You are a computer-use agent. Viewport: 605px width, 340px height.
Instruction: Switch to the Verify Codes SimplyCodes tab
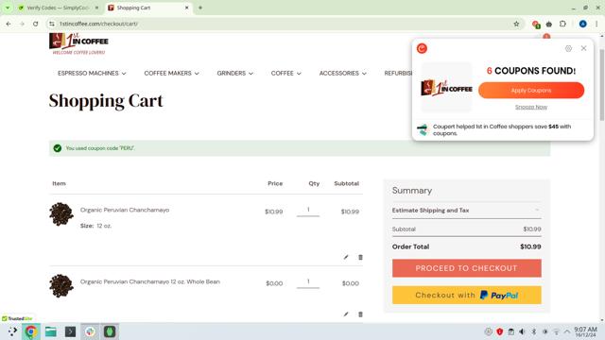click(x=58, y=8)
